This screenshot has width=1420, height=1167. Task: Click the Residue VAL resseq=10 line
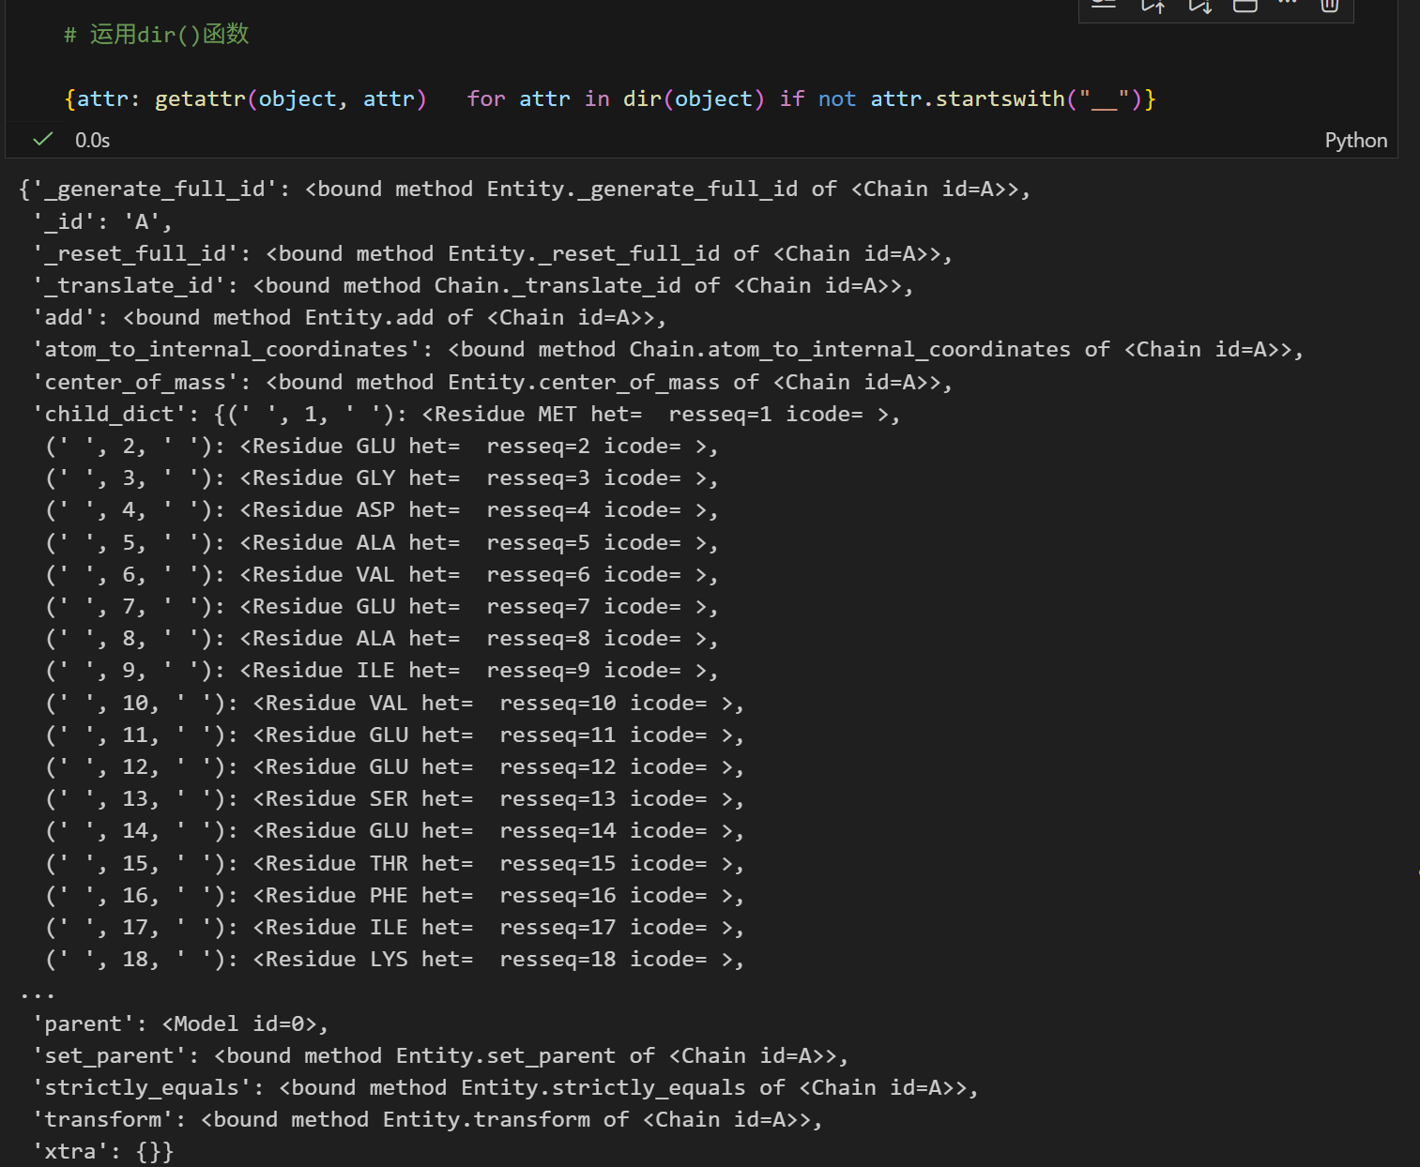pos(395,704)
